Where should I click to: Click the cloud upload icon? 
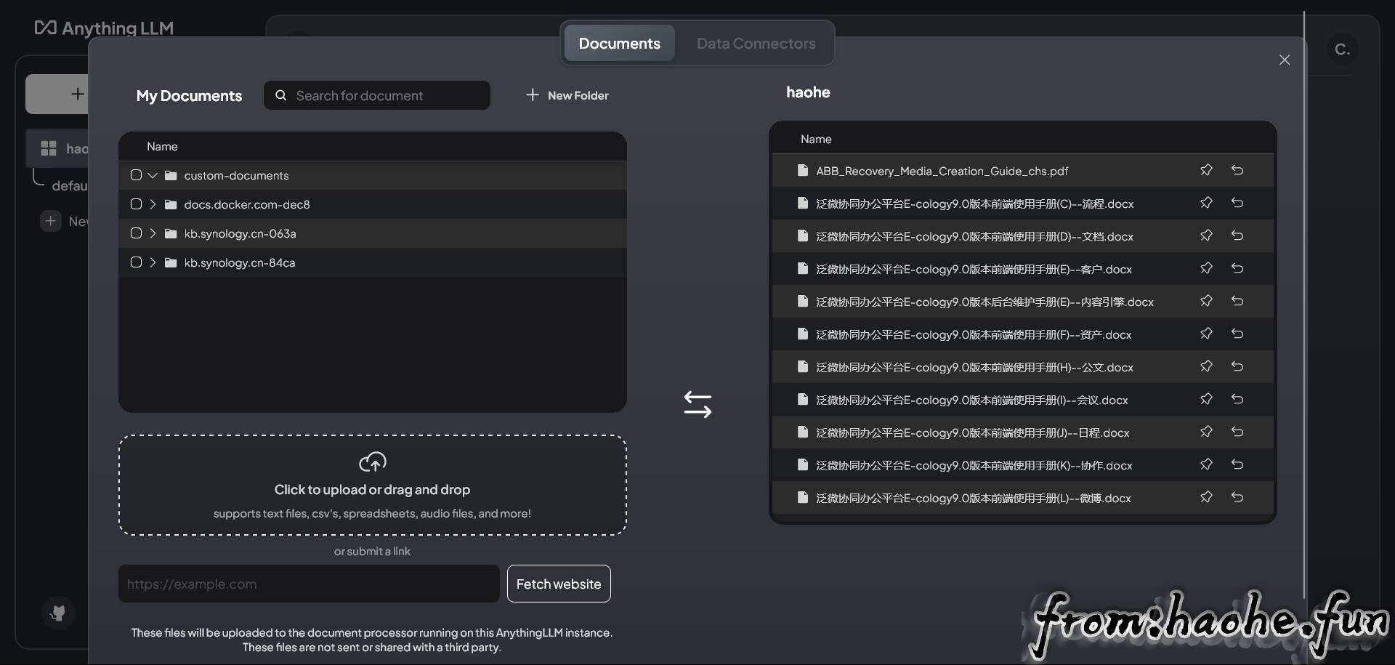tap(373, 462)
